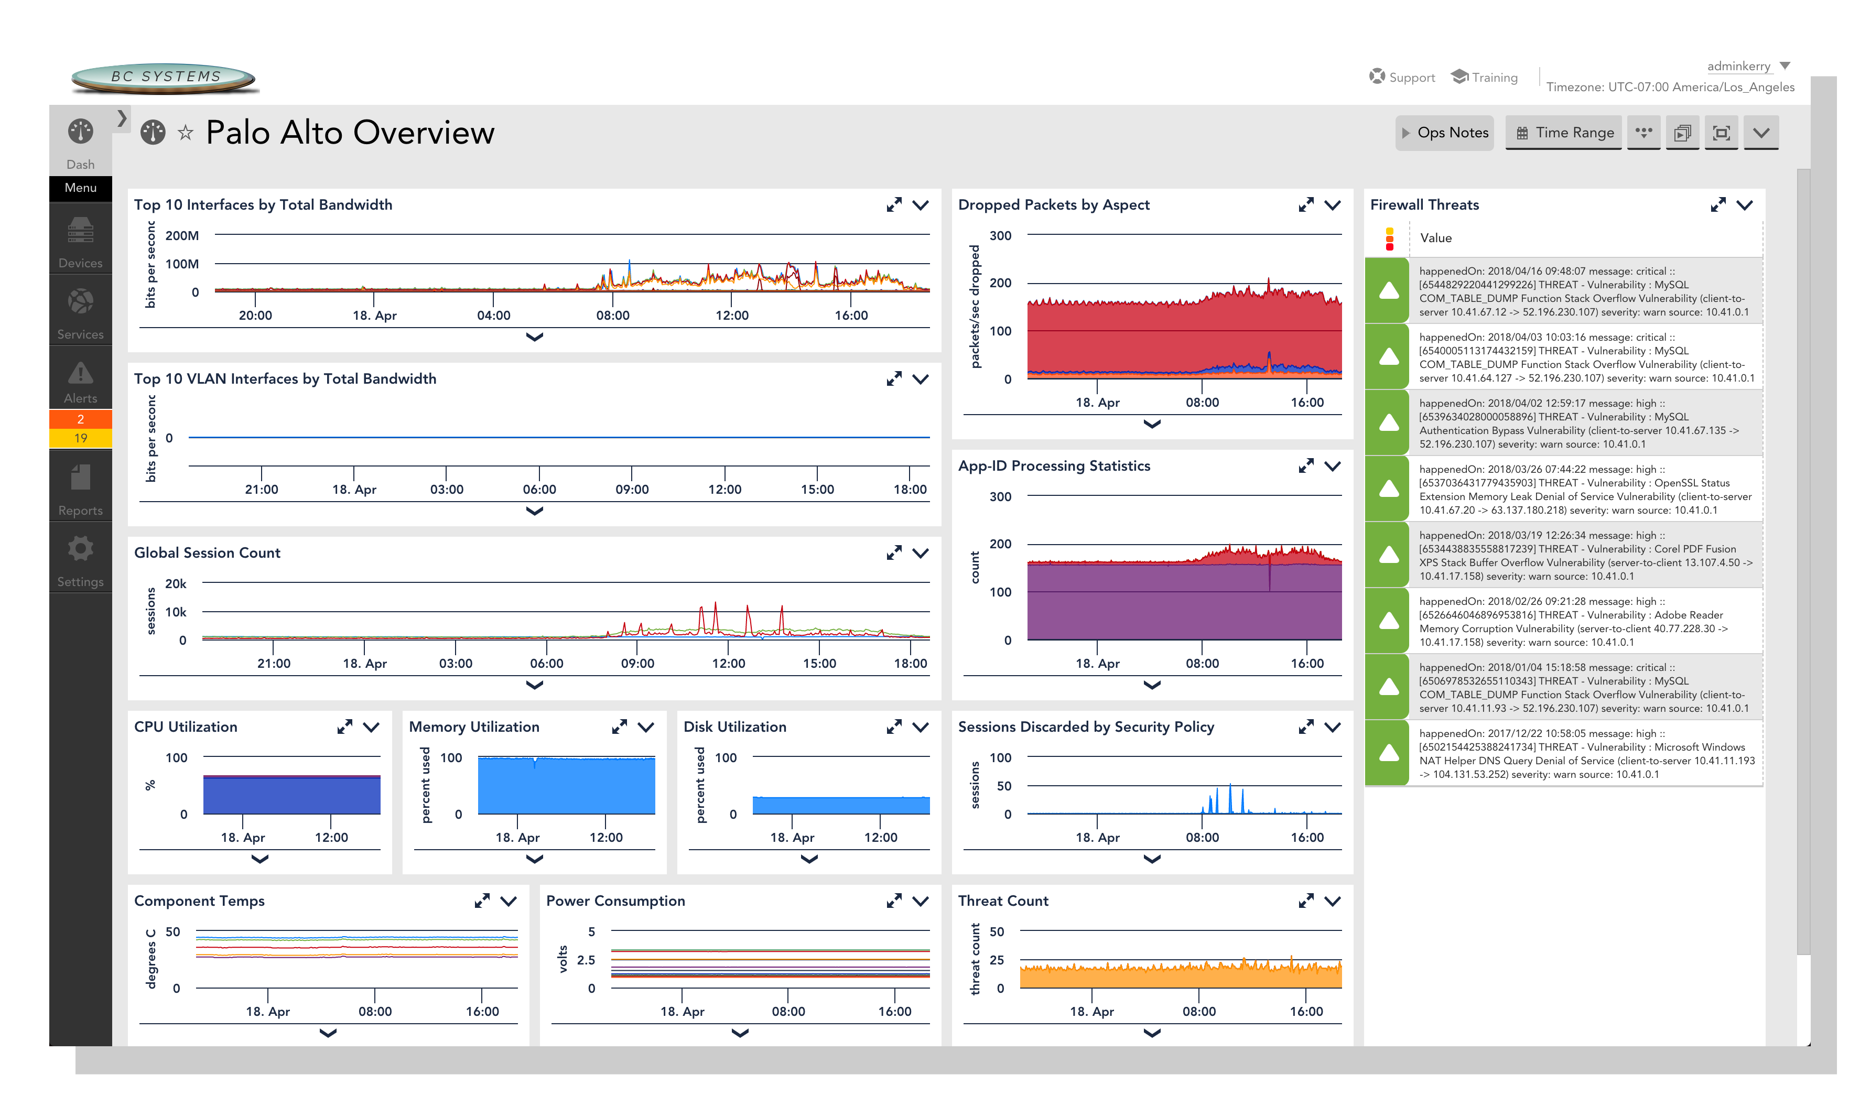Open App-ID Processing Statistics widget menu
This screenshot has width=1860, height=1095.
(1332, 467)
